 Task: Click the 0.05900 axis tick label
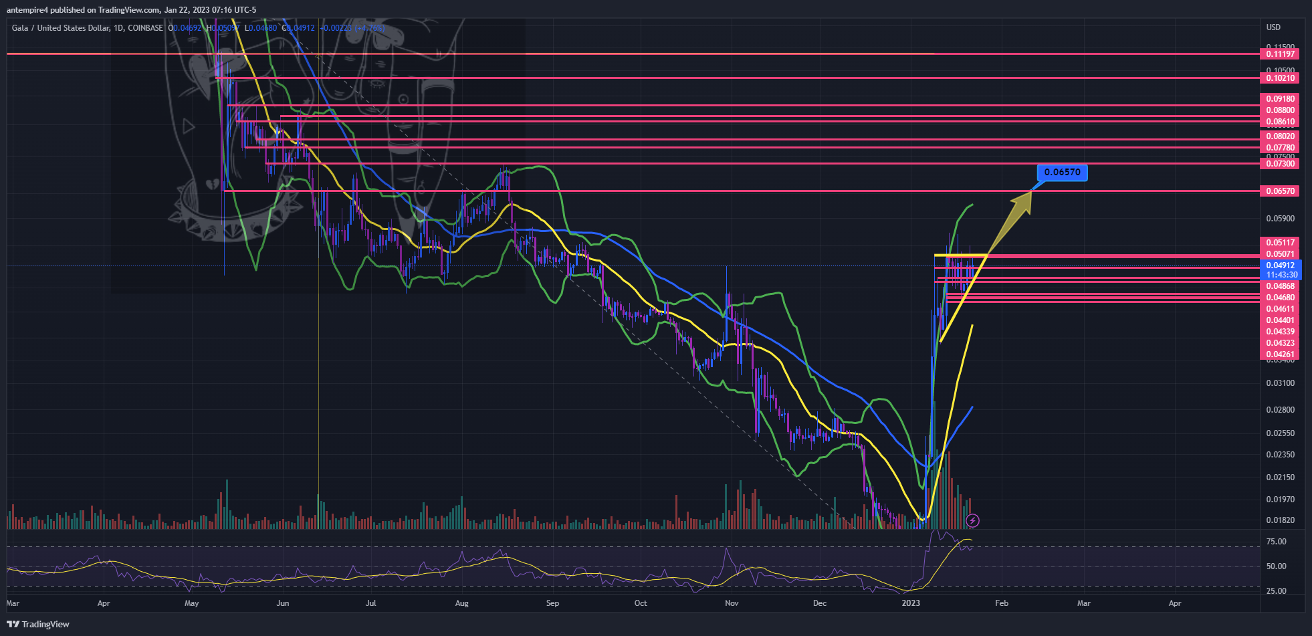(x=1280, y=218)
